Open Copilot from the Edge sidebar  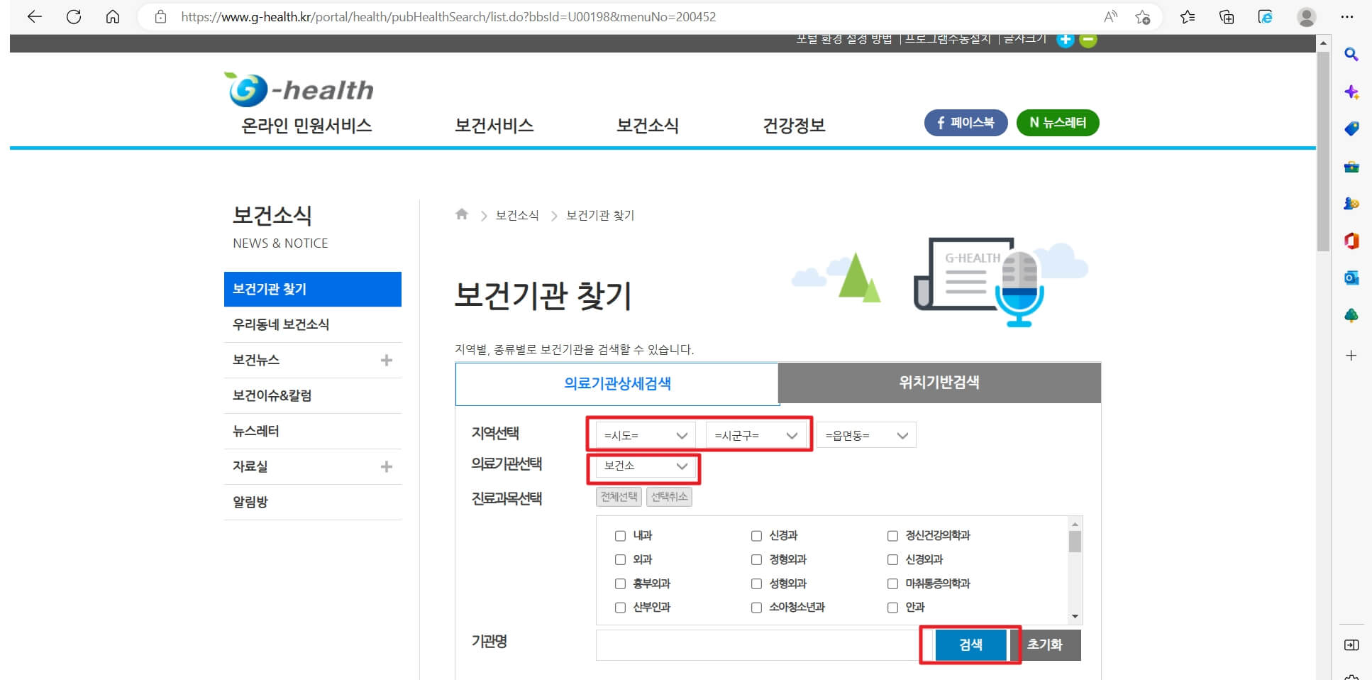pyautogui.click(x=1351, y=92)
